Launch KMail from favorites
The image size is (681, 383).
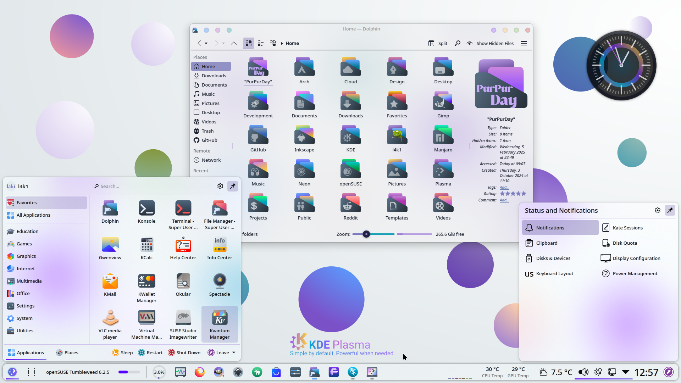click(x=110, y=285)
